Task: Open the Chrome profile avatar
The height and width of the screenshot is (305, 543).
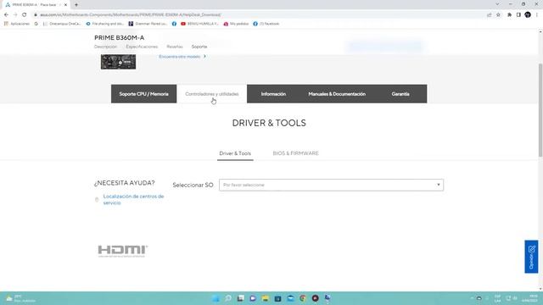Action: 528,15
